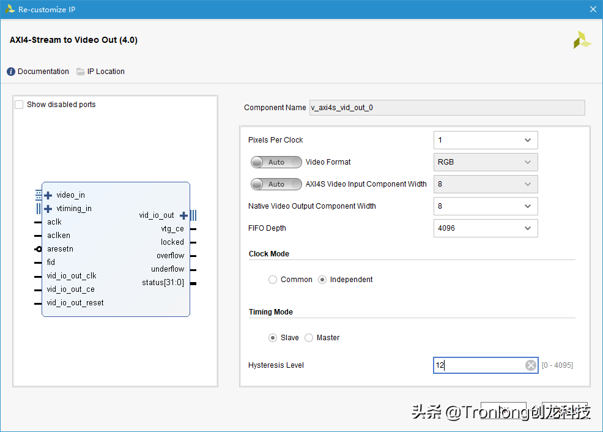This screenshot has height=432, width=603.
Task: Select the Common clock mode radio button
Action: pyautogui.click(x=273, y=279)
